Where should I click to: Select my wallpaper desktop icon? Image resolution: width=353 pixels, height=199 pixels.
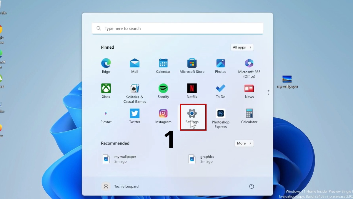pos(287,82)
